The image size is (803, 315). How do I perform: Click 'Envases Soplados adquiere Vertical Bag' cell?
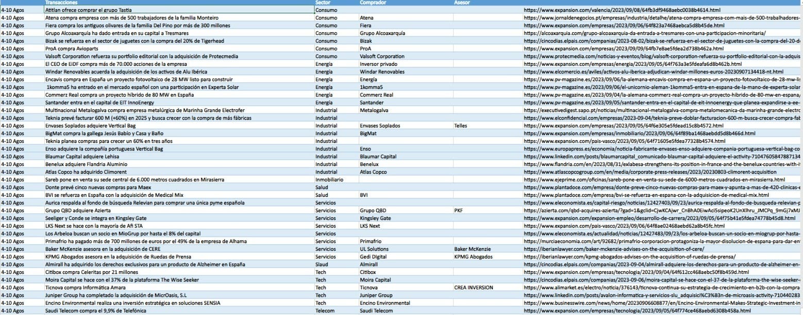[179, 125]
